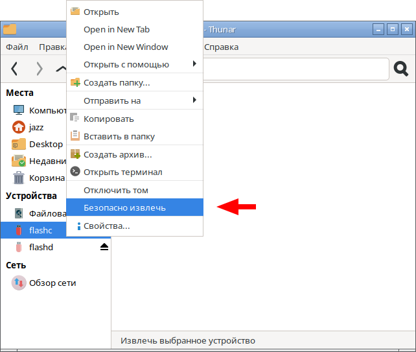
Task: Maximize the Thunar window
Action: click(x=393, y=29)
